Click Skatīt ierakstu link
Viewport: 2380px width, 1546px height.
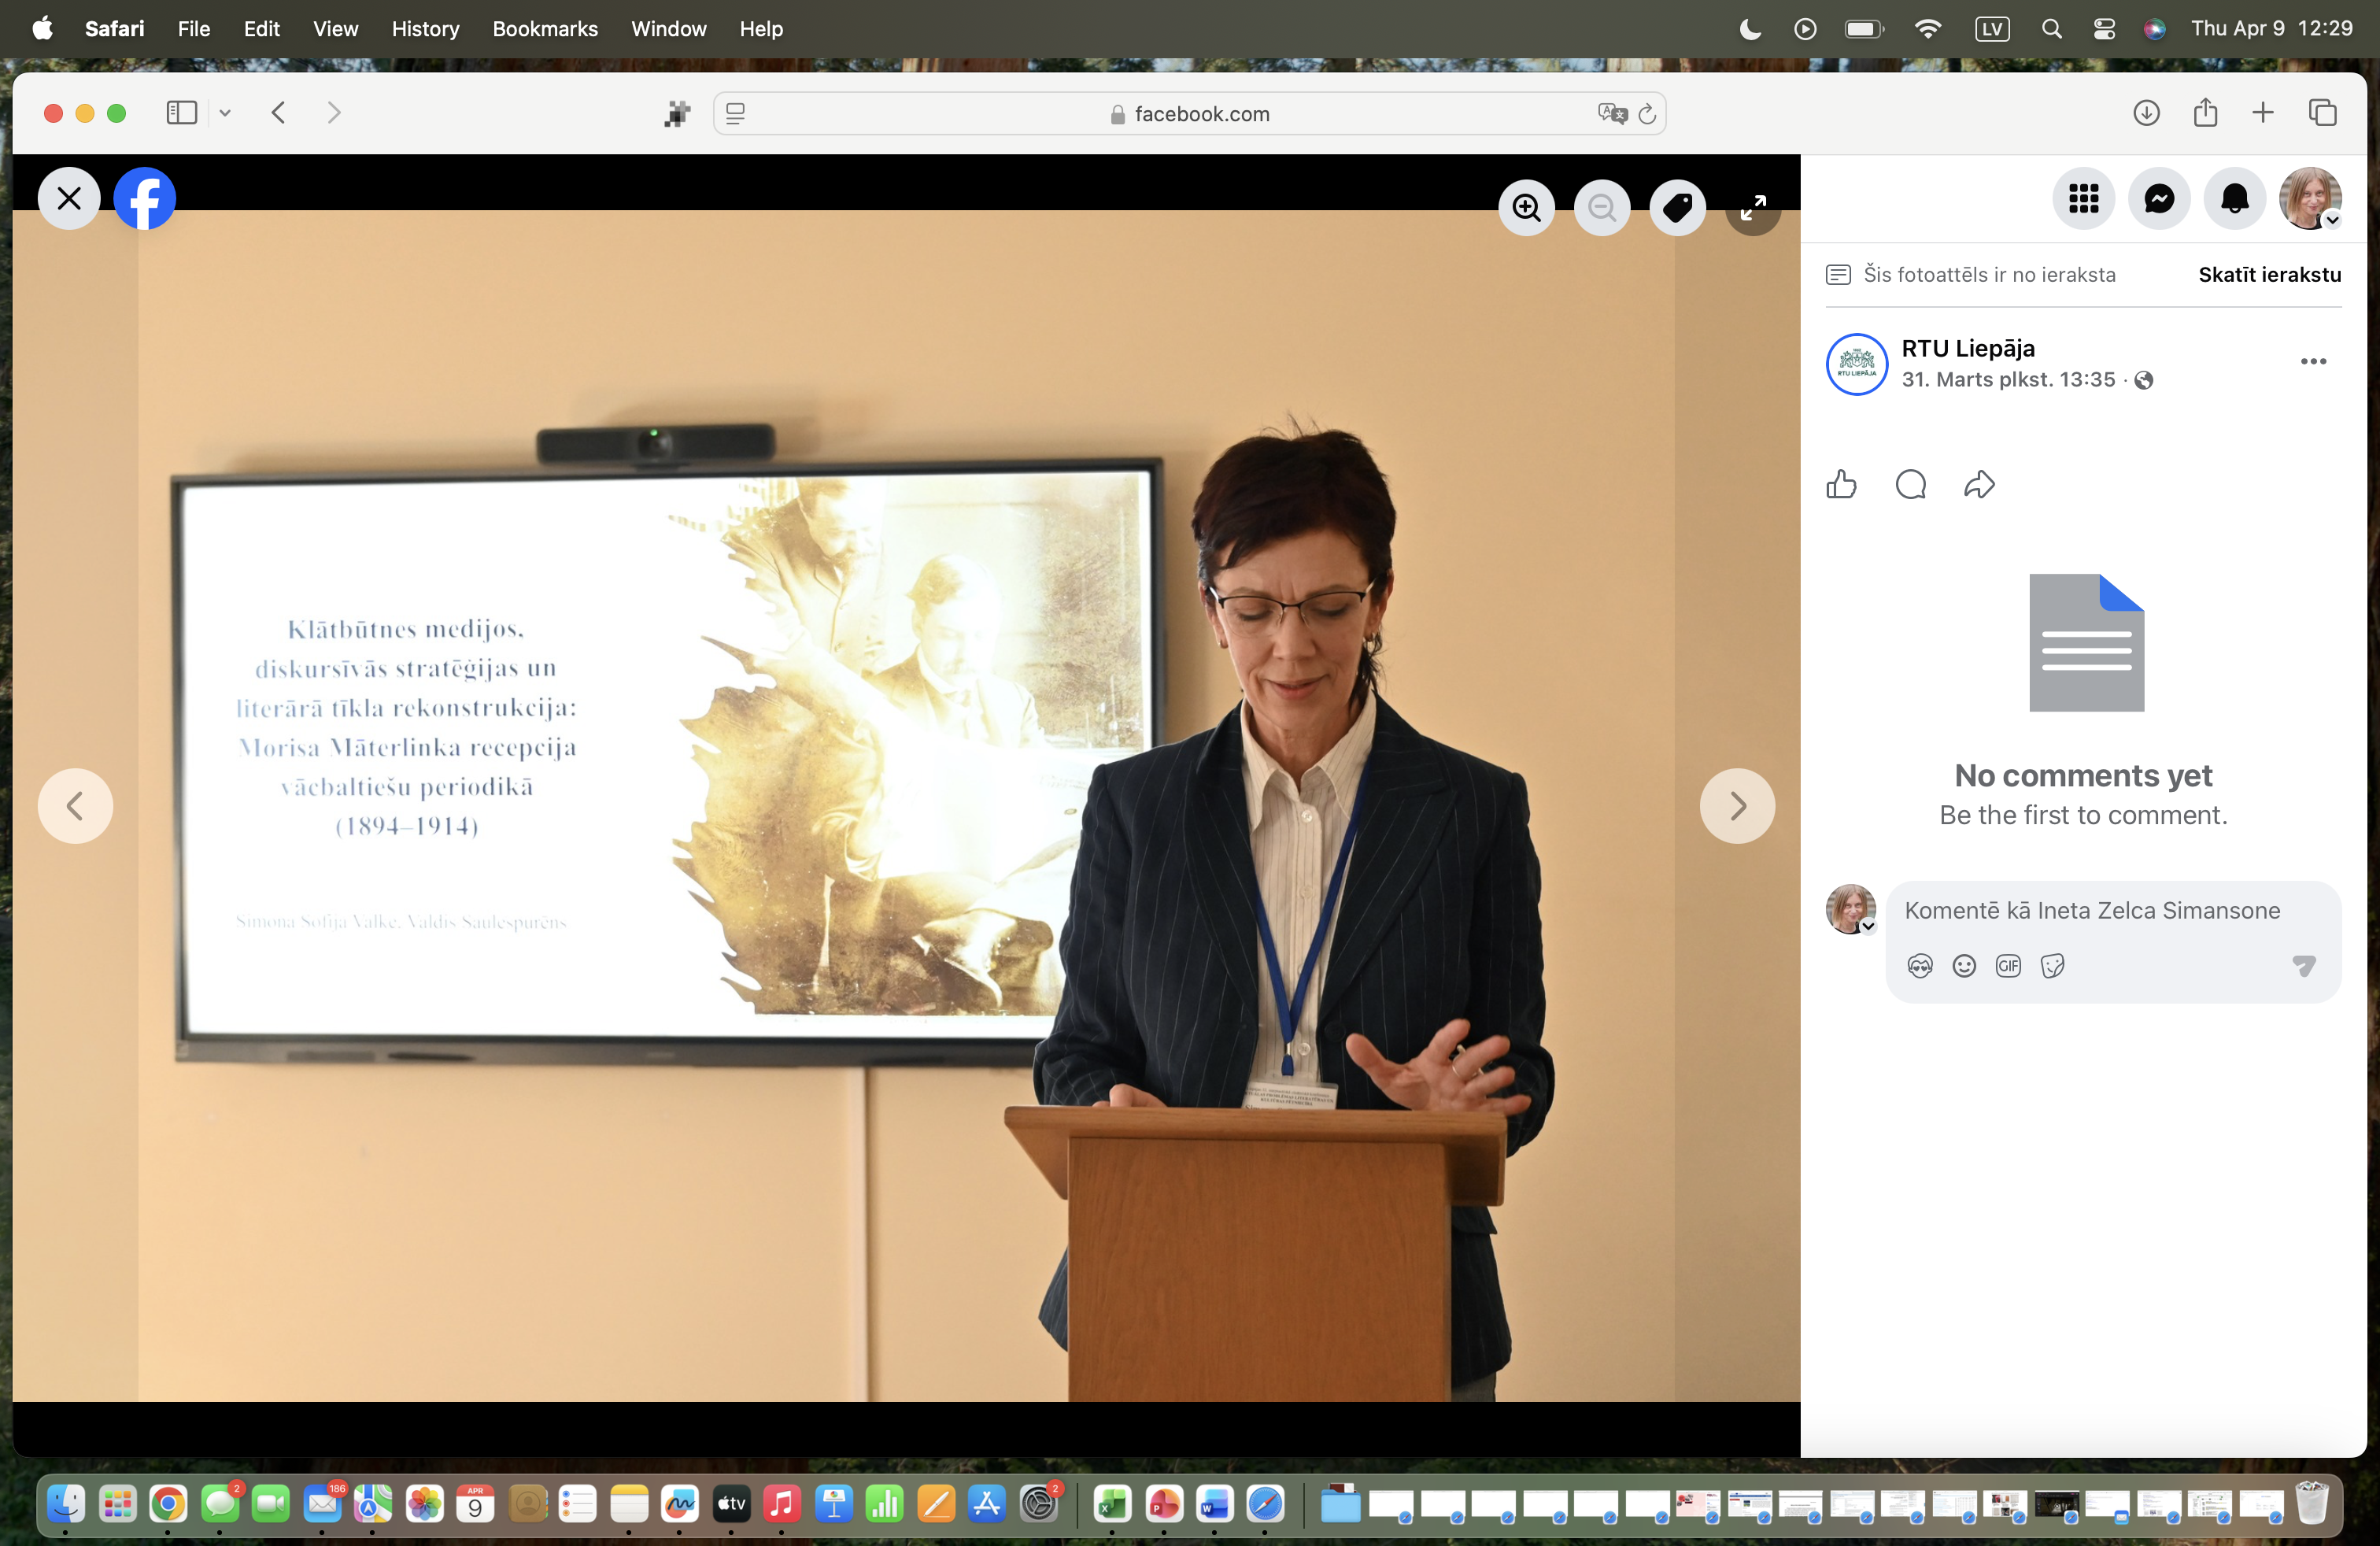[x=2269, y=274]
